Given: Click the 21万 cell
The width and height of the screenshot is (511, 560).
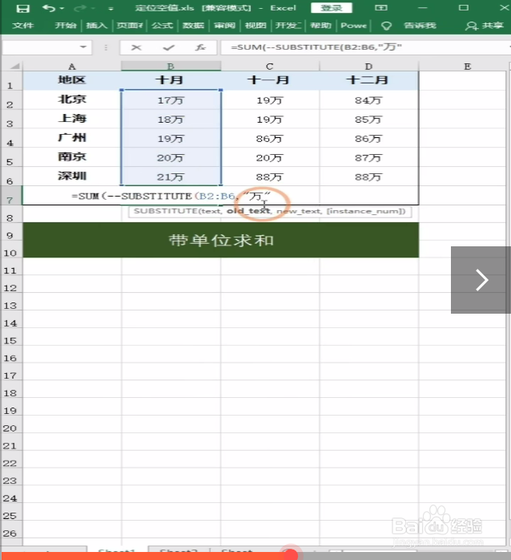Looking at the screenshot, I should [171, 177].
